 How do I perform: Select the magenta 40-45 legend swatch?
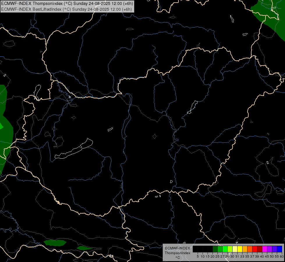coord(265,249)
